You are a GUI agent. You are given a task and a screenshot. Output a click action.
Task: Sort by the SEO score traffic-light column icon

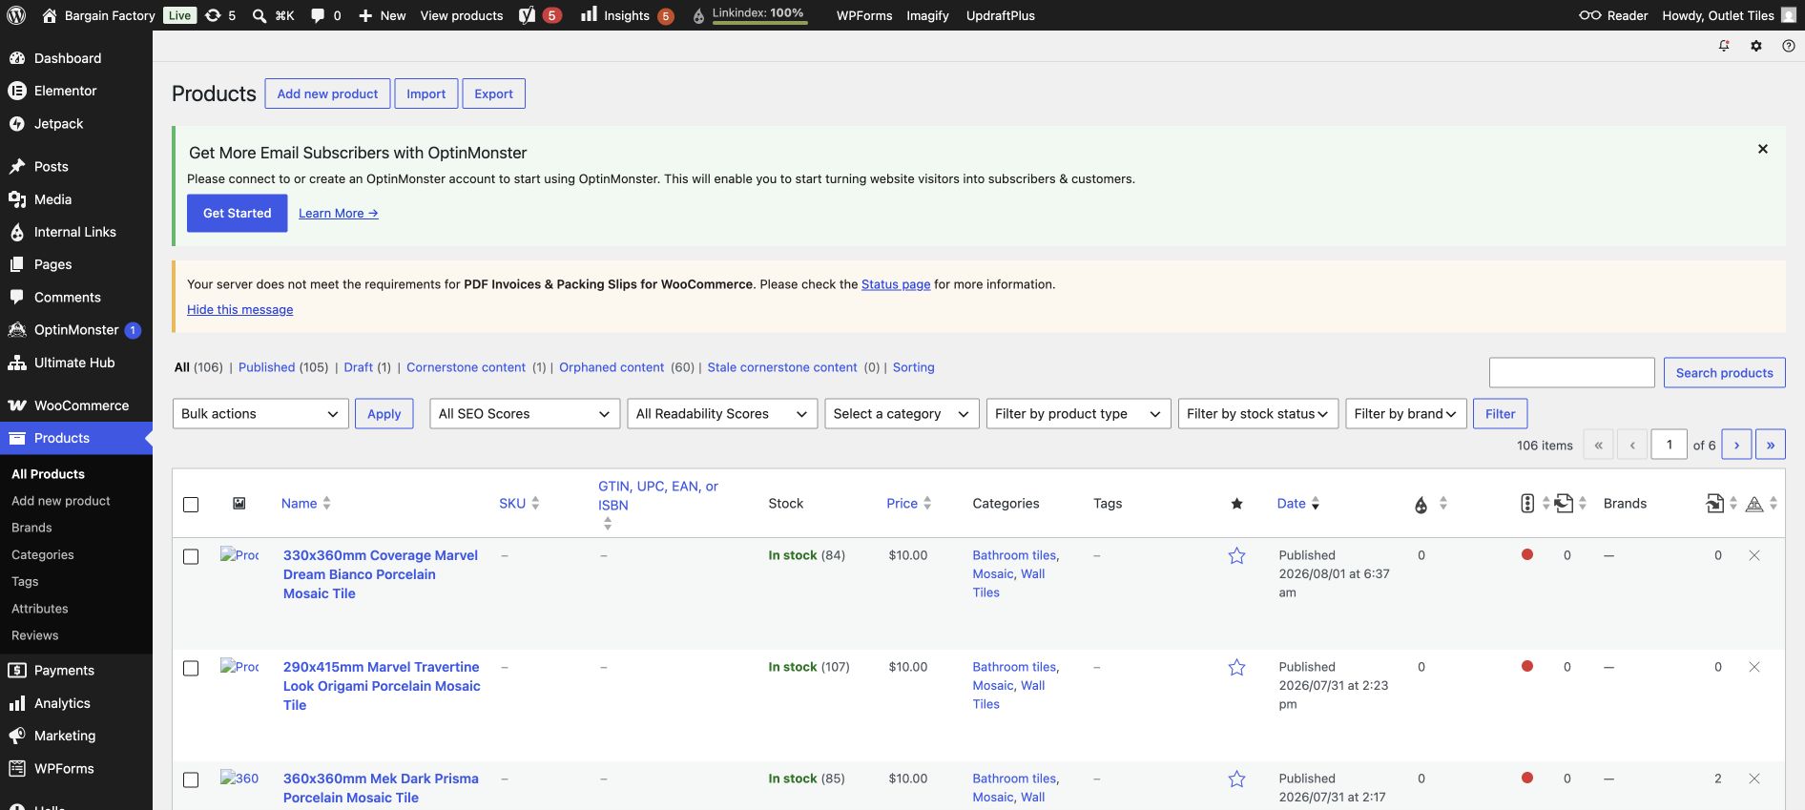(1527, 503)
